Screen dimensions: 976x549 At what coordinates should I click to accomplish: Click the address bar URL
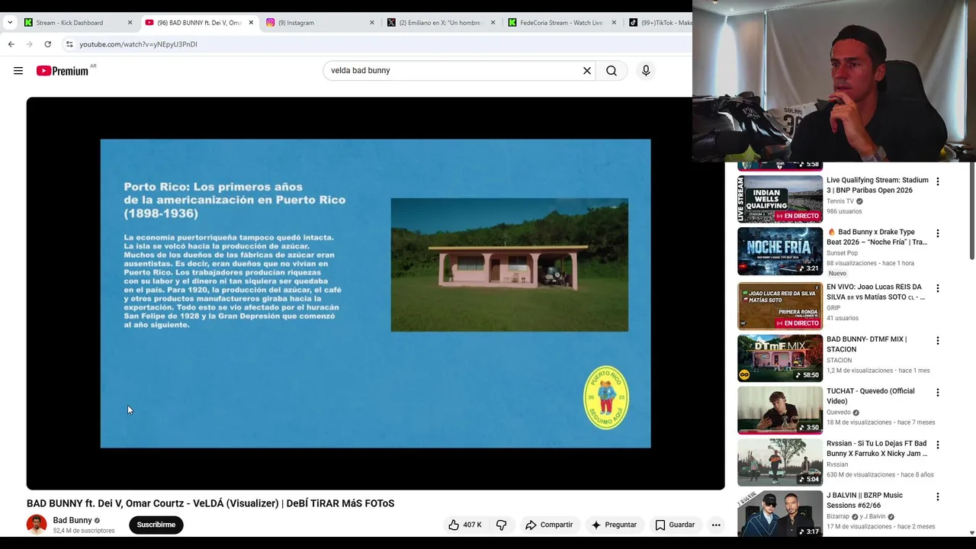[138, 44]
